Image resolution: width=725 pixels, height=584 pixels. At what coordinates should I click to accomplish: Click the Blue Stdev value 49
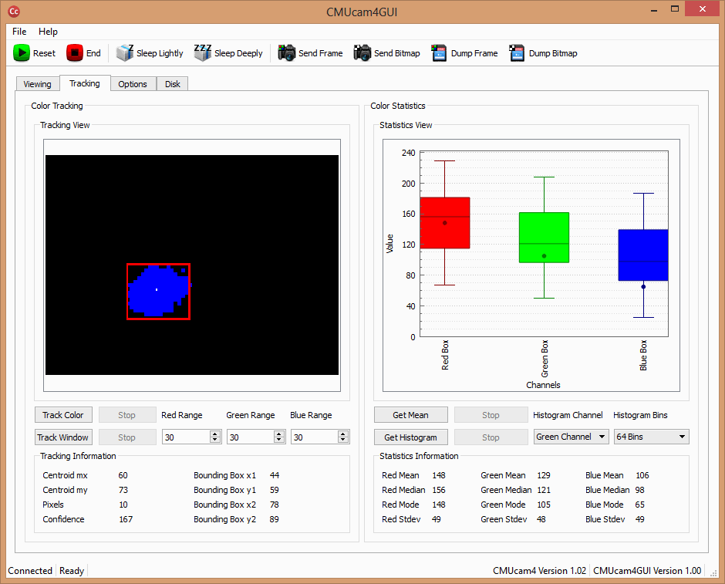tap(640, 519)
